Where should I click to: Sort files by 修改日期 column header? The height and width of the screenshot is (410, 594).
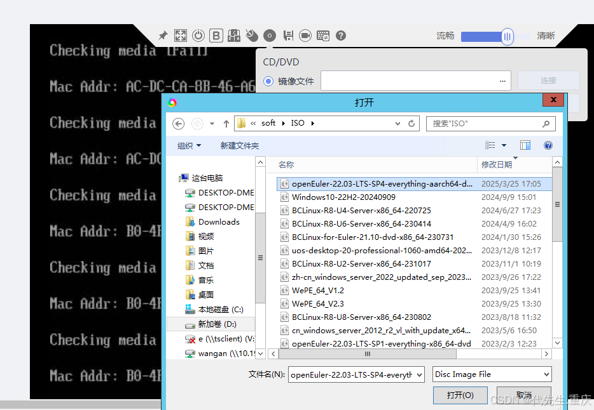[497, 164]
